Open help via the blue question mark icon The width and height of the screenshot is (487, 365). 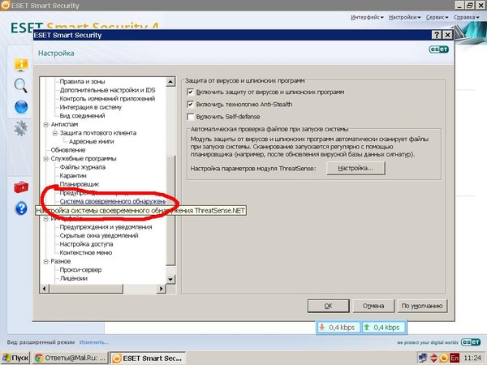pos(21,208)
